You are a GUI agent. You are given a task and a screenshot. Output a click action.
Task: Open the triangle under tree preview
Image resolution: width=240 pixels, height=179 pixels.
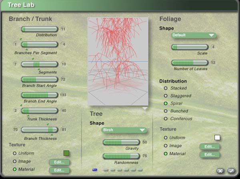(x=145, y=109)
